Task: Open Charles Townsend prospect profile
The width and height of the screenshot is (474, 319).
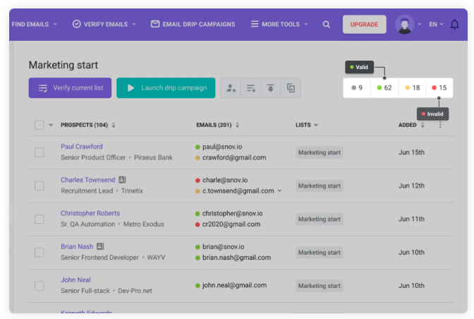Action: [x=88, y=180]
